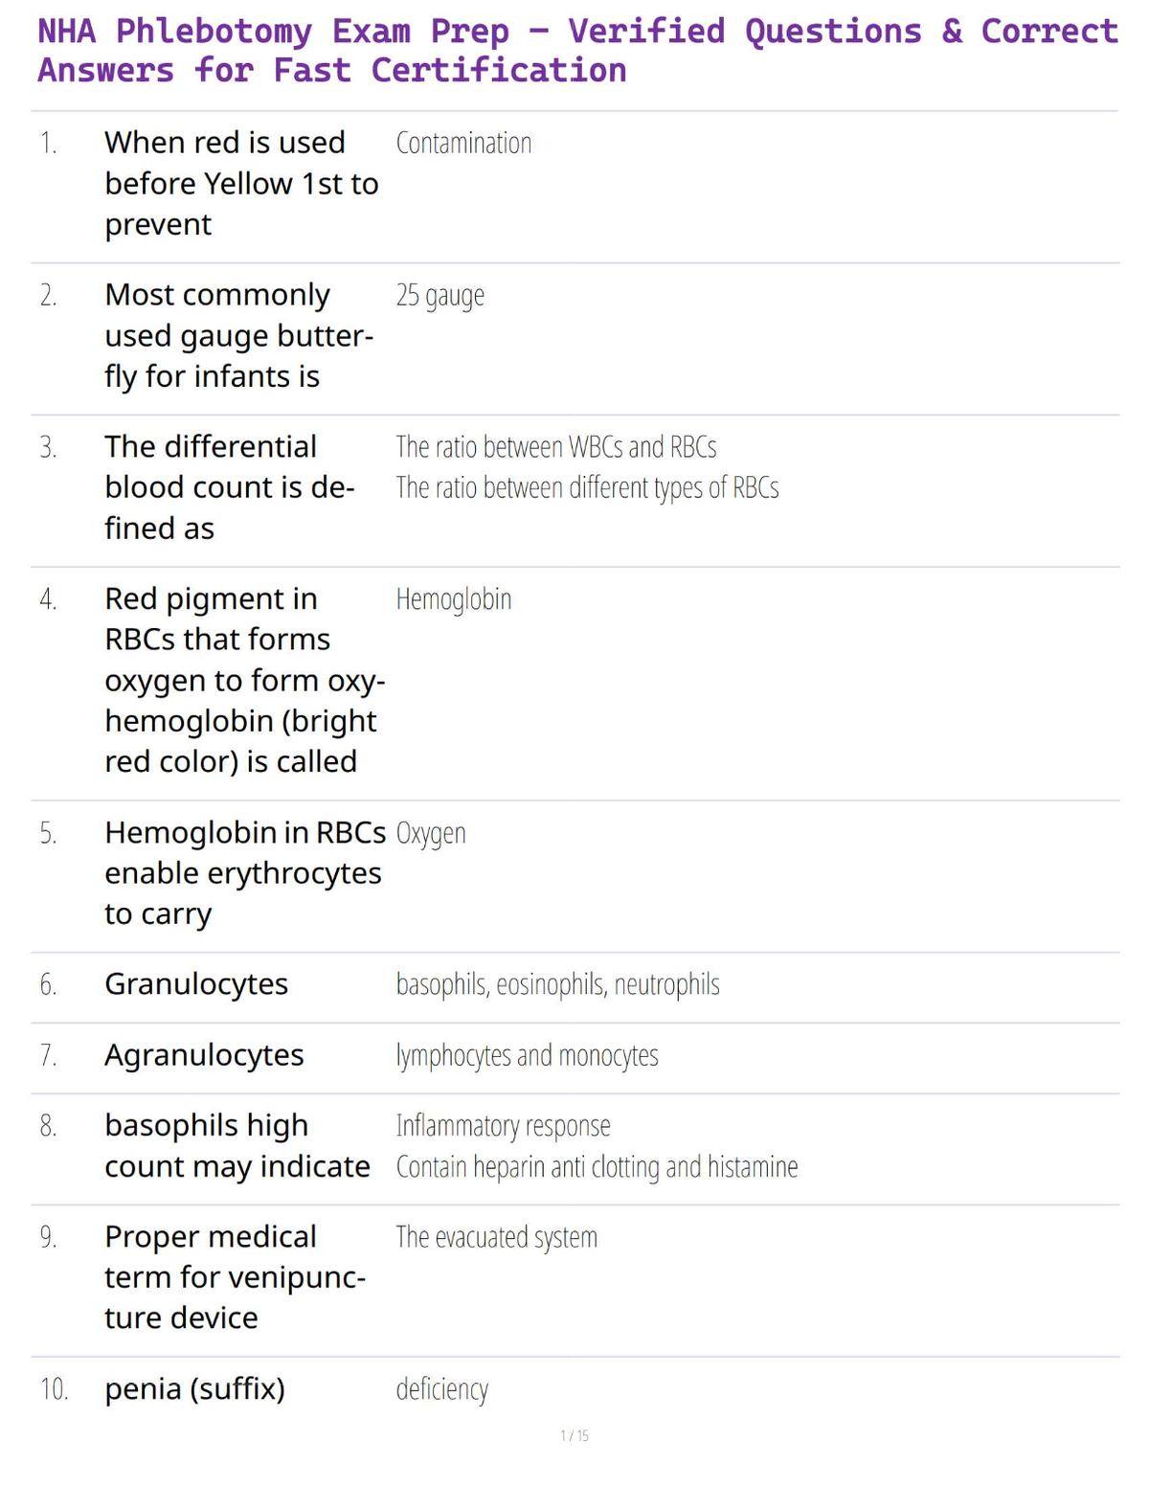The height and width of the screenshot is (1487, 1149).
Task: Select the 'Hemoglobin' answer
Action: [454, 599]
